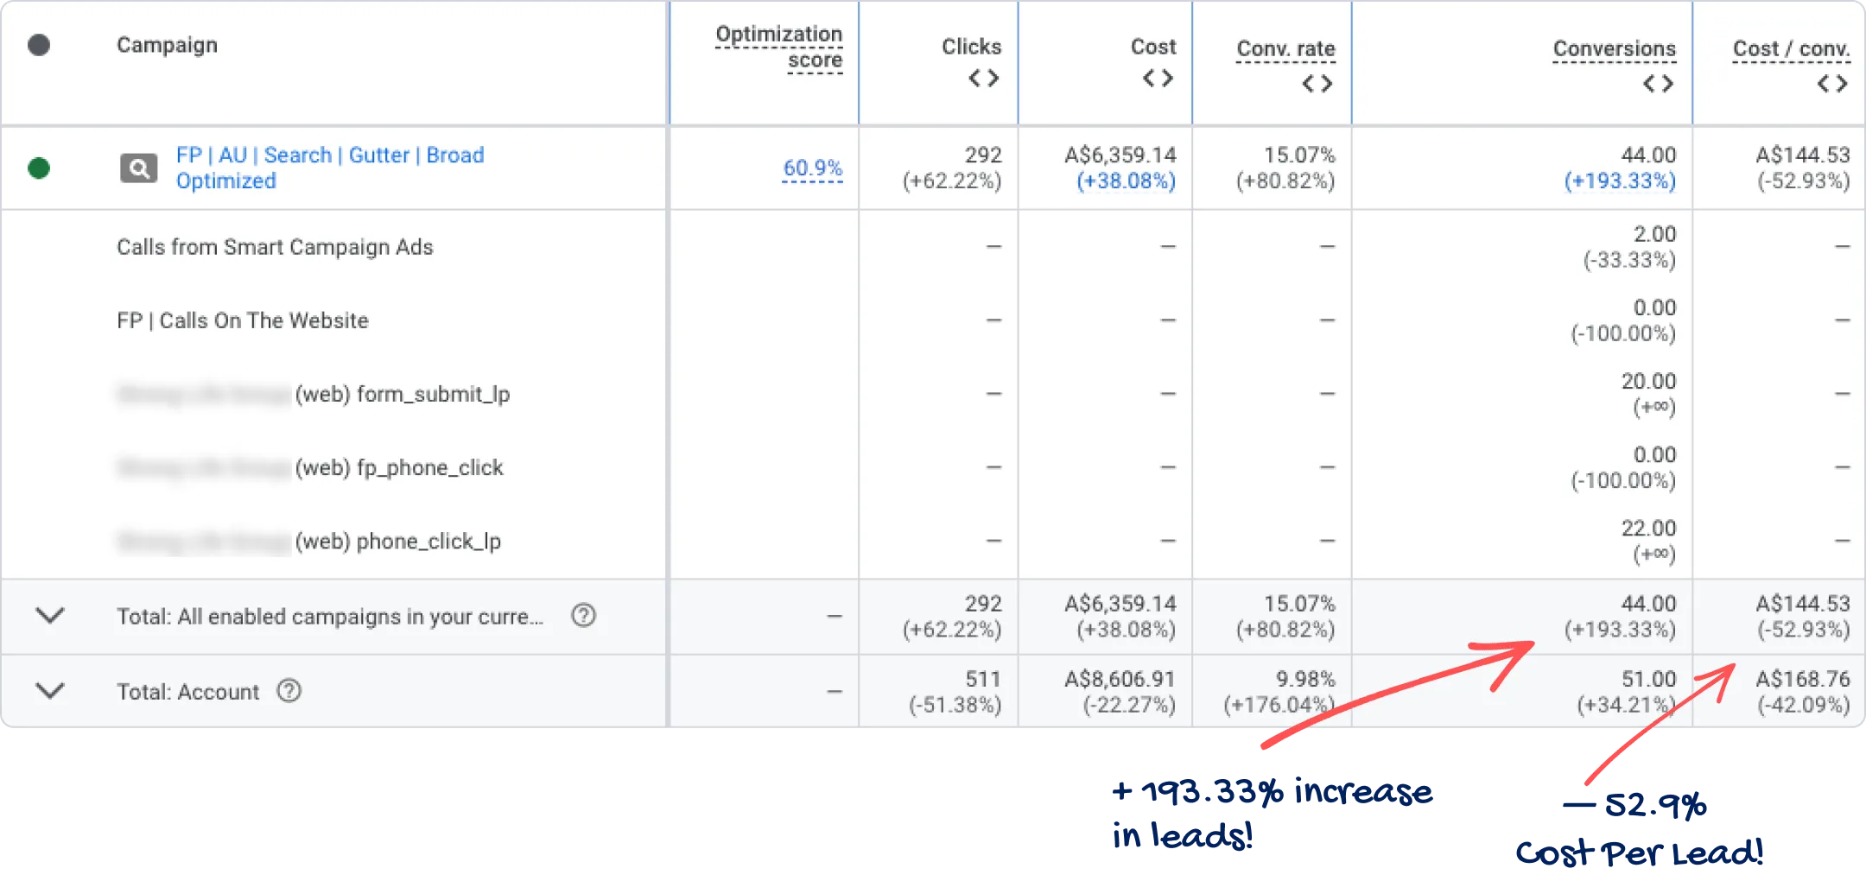Click the campaign cost change (+38.08%) link

click(1126, 181)
